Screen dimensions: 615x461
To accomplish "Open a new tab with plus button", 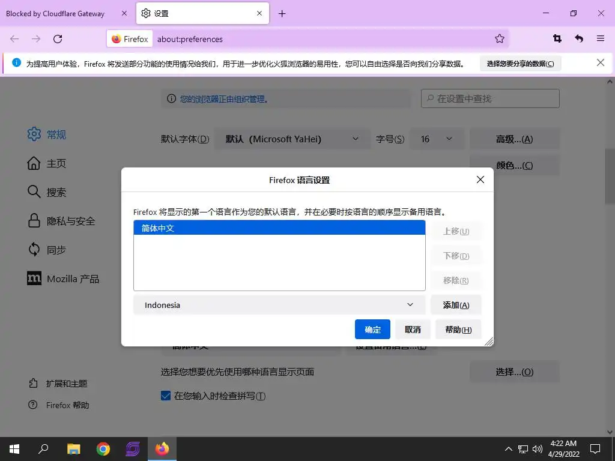I will (x=282, y=14).
